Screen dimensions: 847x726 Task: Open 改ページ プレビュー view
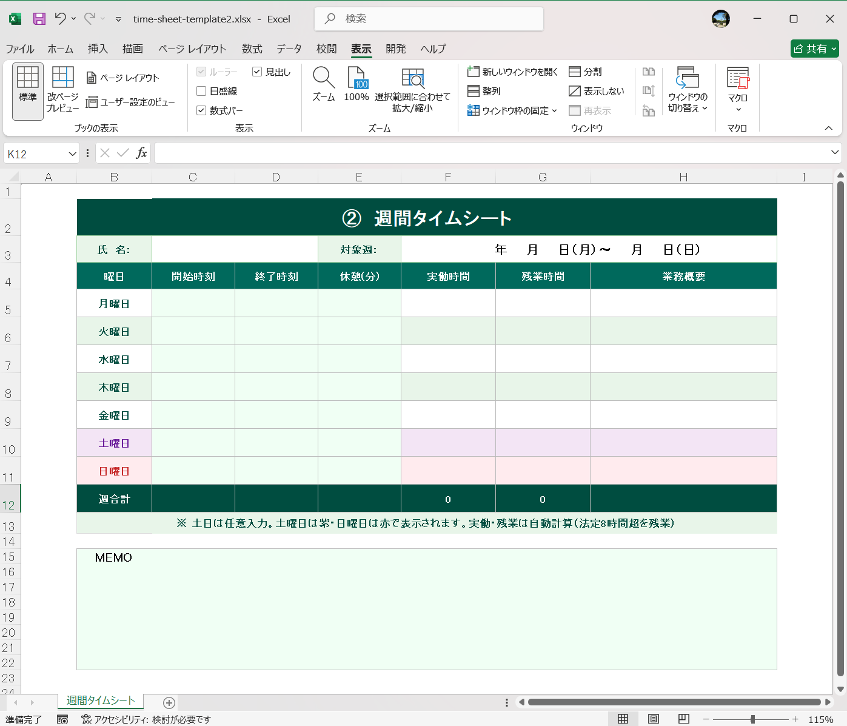tap(62, 91)
